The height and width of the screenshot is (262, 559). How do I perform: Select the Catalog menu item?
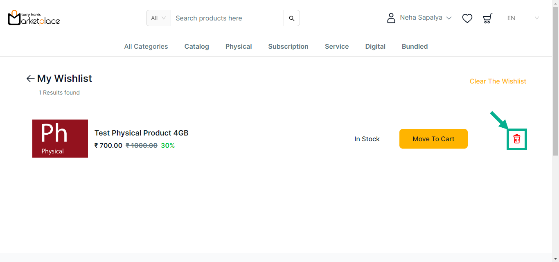[x=196, y=47]
